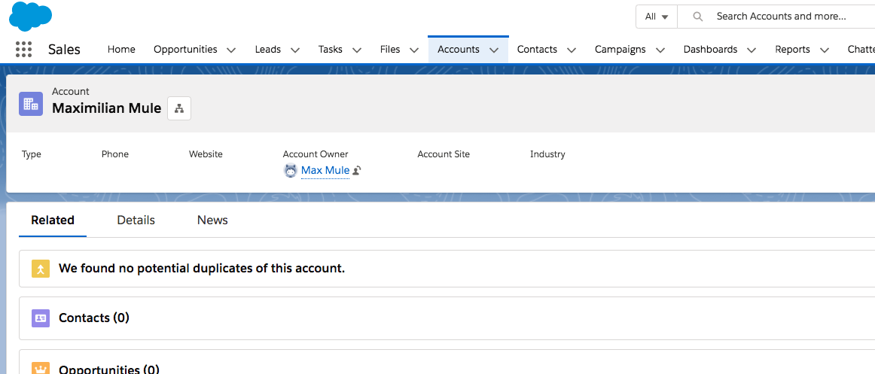Viewport: 875px width, 374px height.
Task: Expand the Dashboards tab chevron
Action: coord(752,50)
